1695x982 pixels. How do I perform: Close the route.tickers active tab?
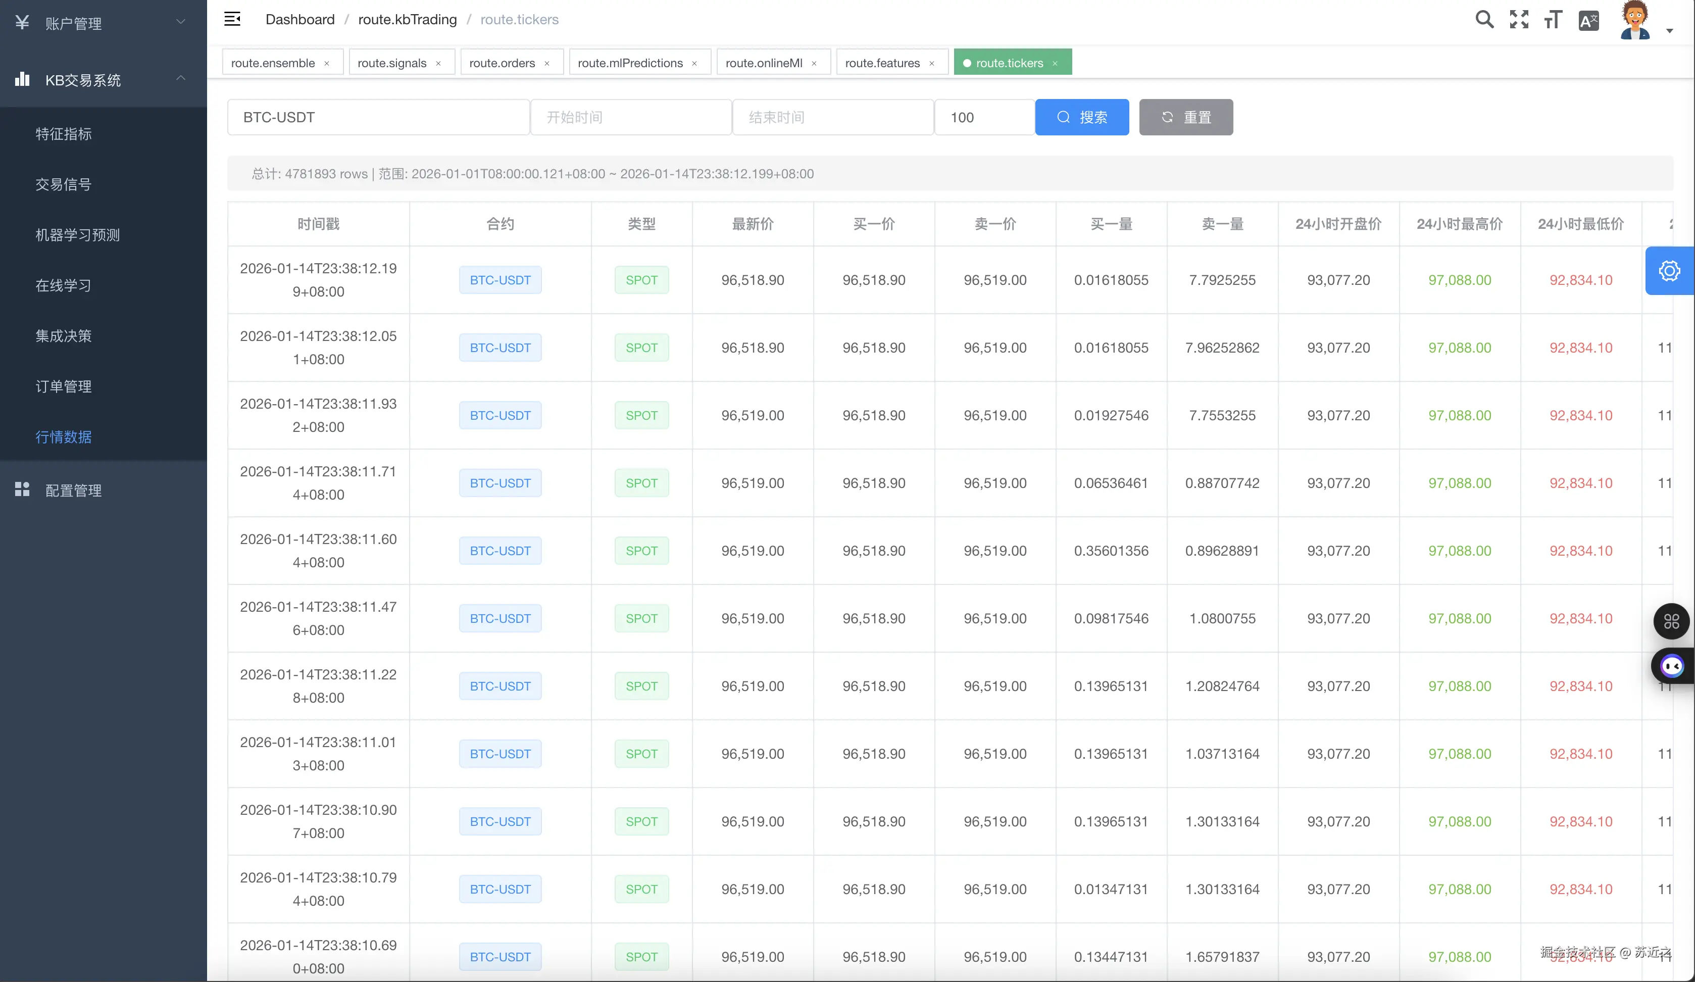click(x=1055, y=63)
